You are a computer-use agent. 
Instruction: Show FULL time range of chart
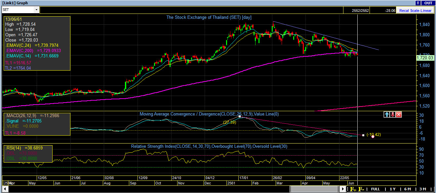tap(375, 189)
